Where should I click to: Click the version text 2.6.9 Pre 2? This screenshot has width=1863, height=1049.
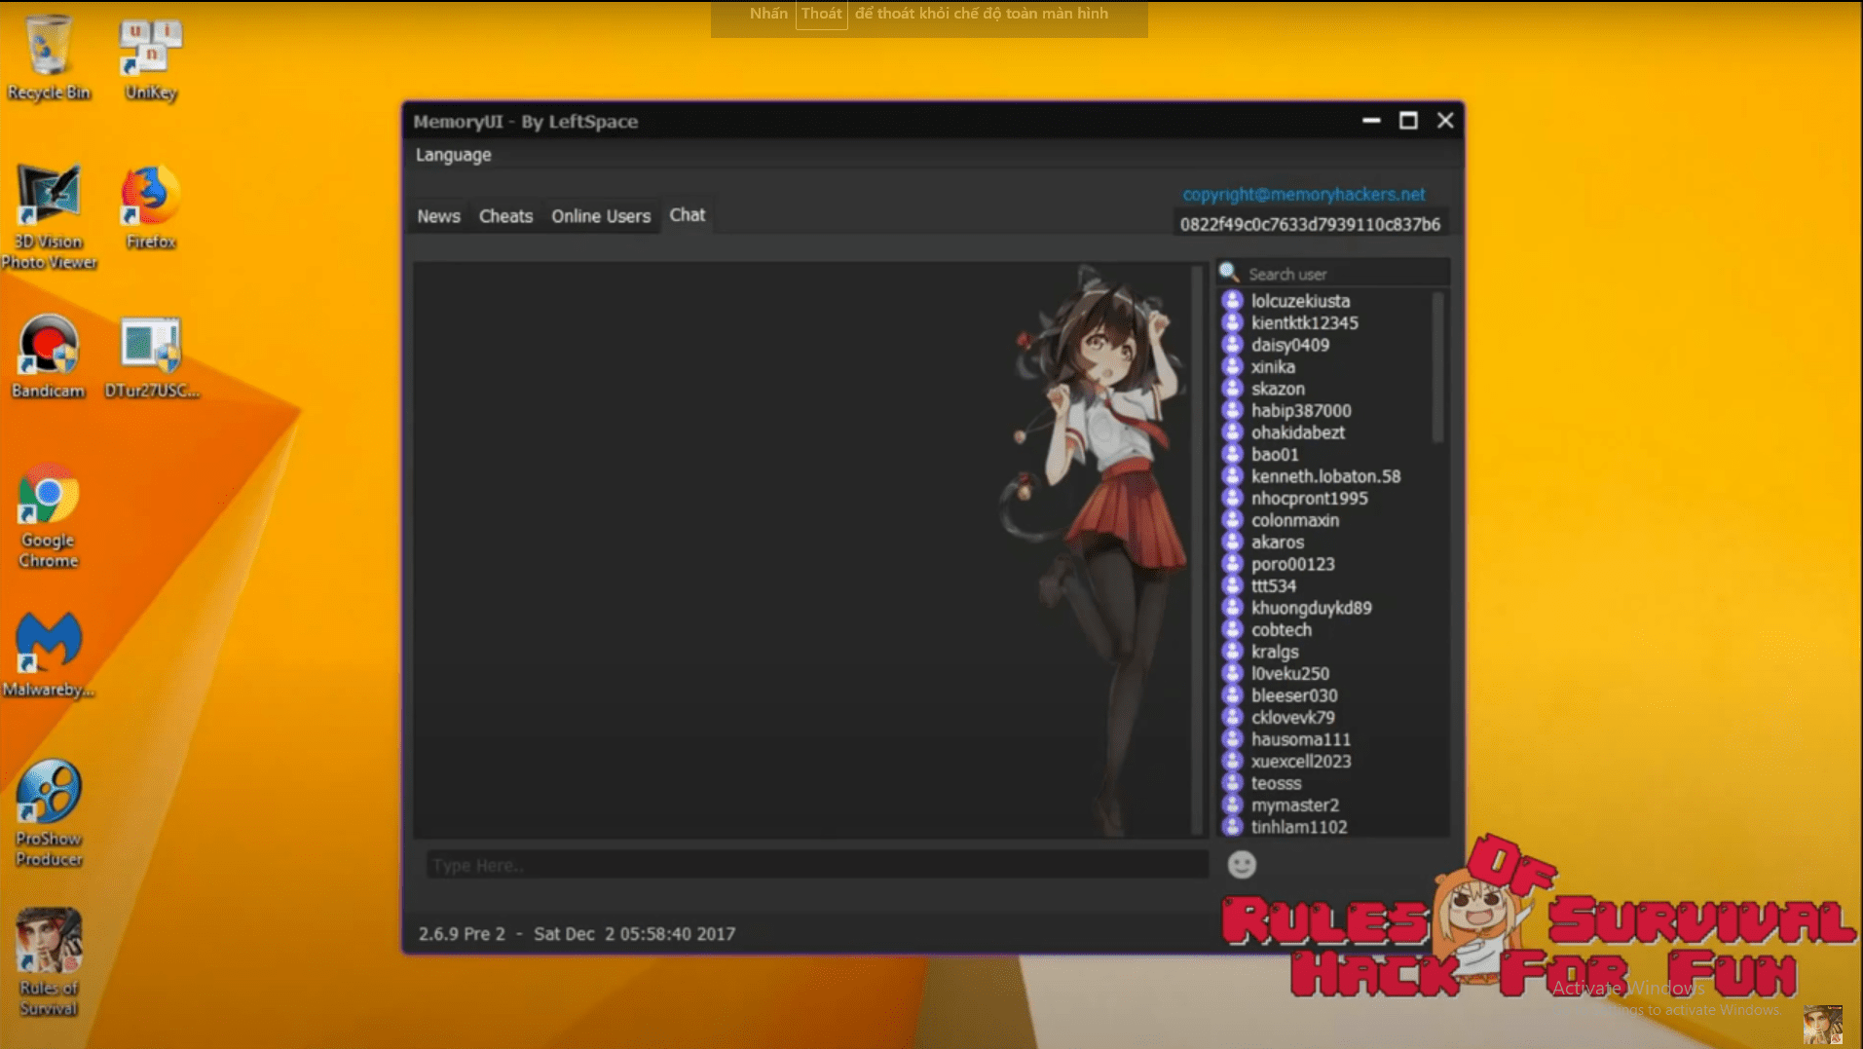tap(462, 934)
